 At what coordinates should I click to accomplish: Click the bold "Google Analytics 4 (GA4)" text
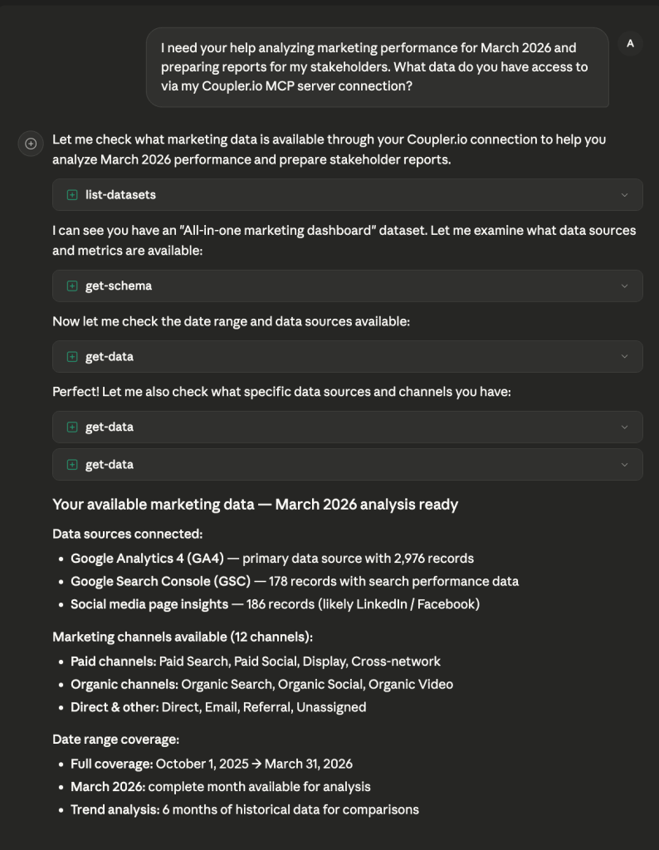tap(147, 559)
